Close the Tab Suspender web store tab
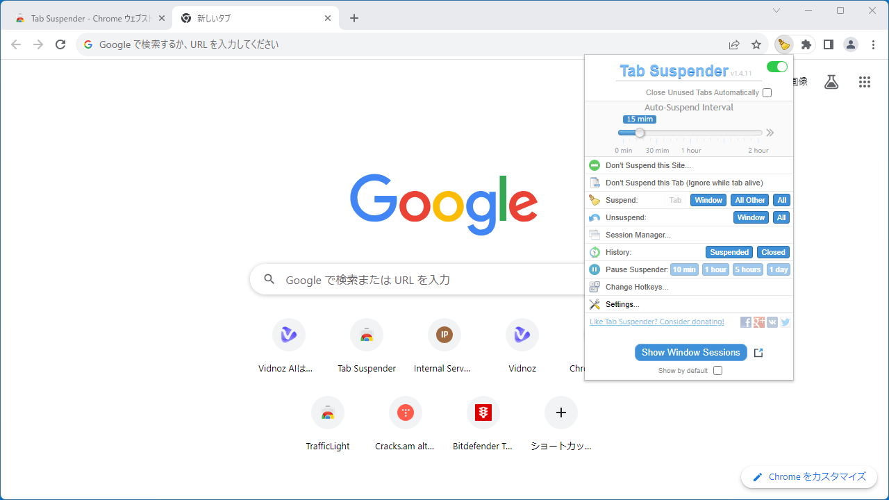This screenshot has width=889, height=500. (x=162, y=18)
